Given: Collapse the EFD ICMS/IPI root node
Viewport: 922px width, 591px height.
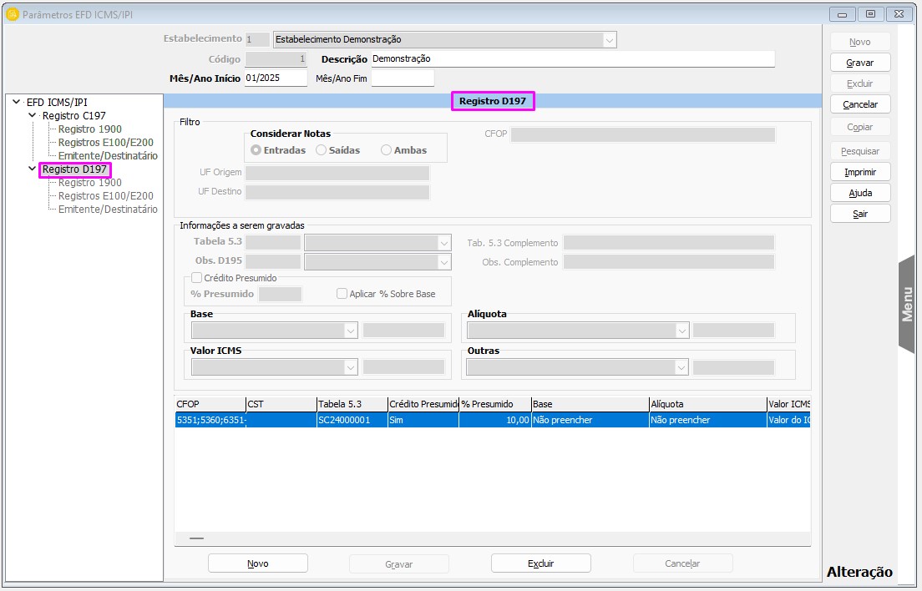Looking at the screenshot, I should 17,102.
